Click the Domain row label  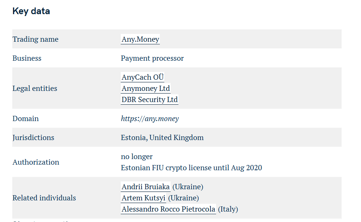(26, 118)
